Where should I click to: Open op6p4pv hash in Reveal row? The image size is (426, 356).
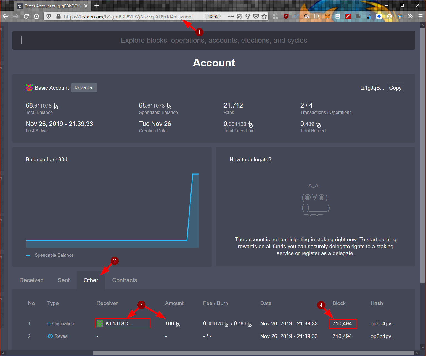tap(383, 336)
